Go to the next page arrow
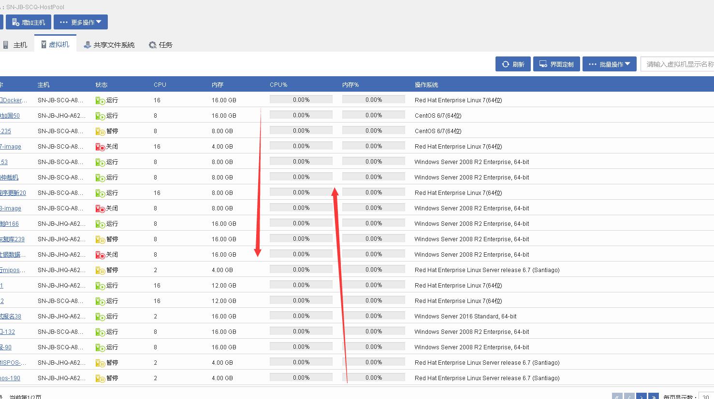The image size is (714, 399). [641, 397]
